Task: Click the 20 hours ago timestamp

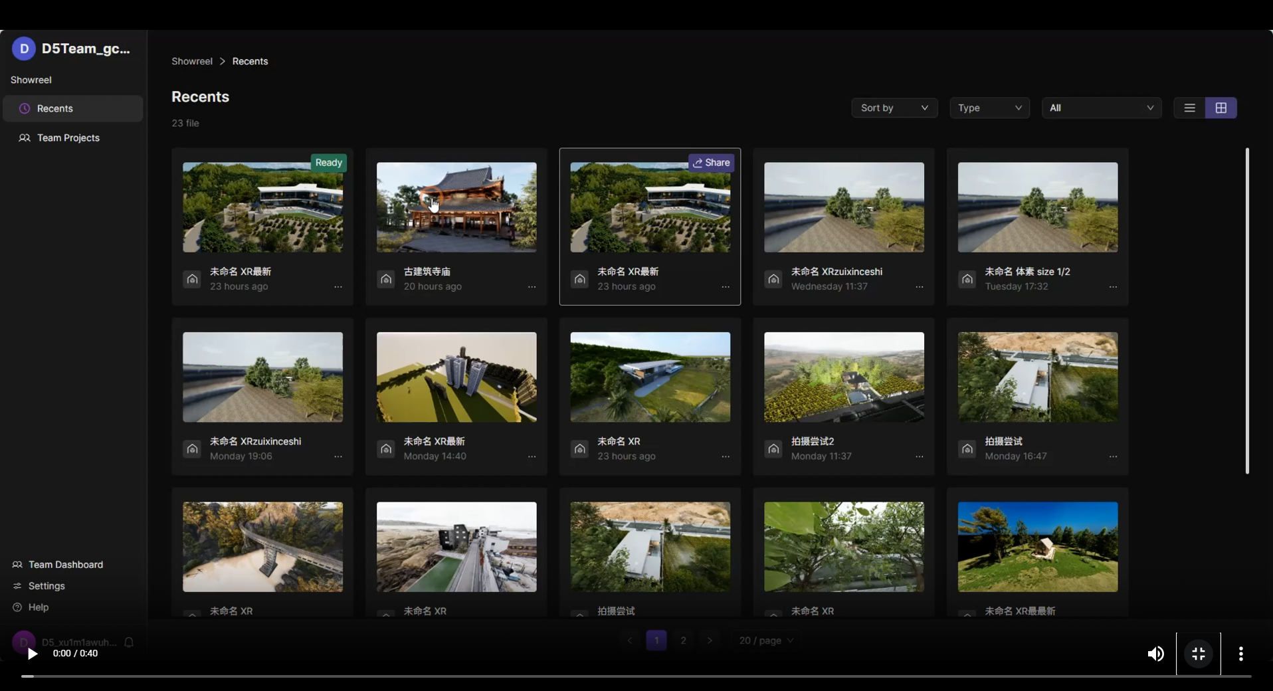Action: (433, 286)
